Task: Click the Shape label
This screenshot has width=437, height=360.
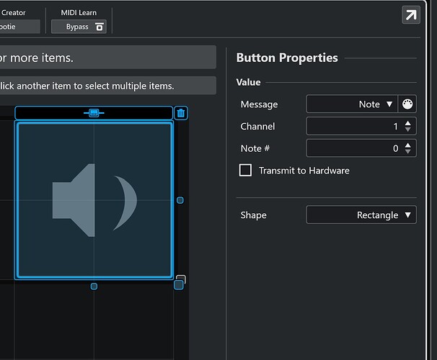Action: 253,215
